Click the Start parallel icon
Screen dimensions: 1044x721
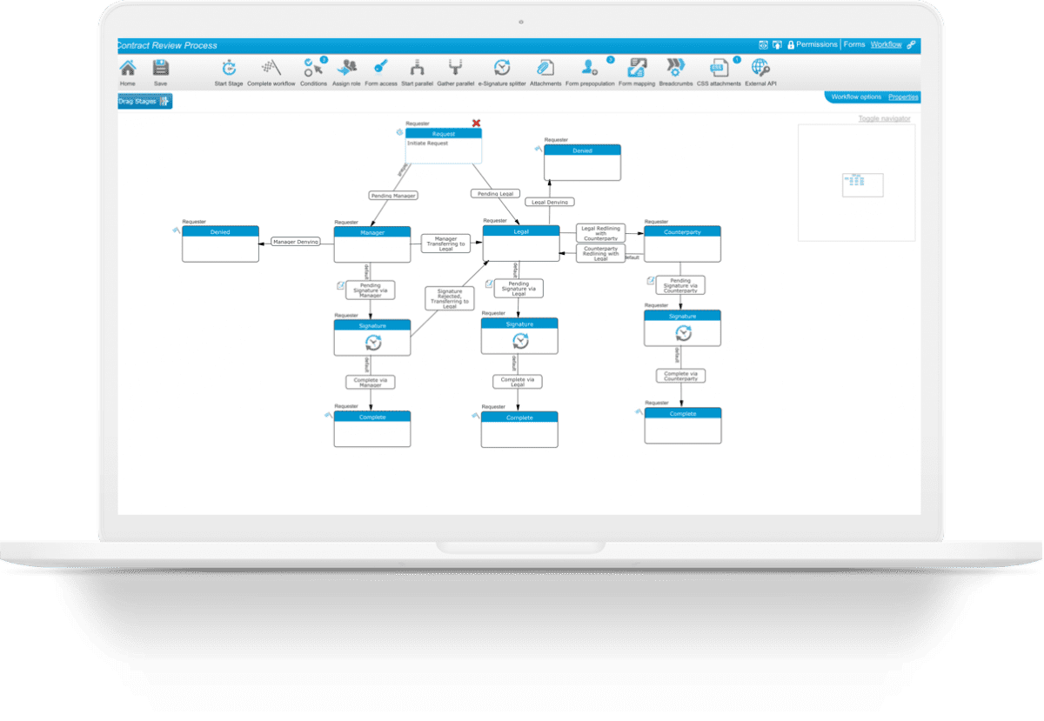click(418, 70)
